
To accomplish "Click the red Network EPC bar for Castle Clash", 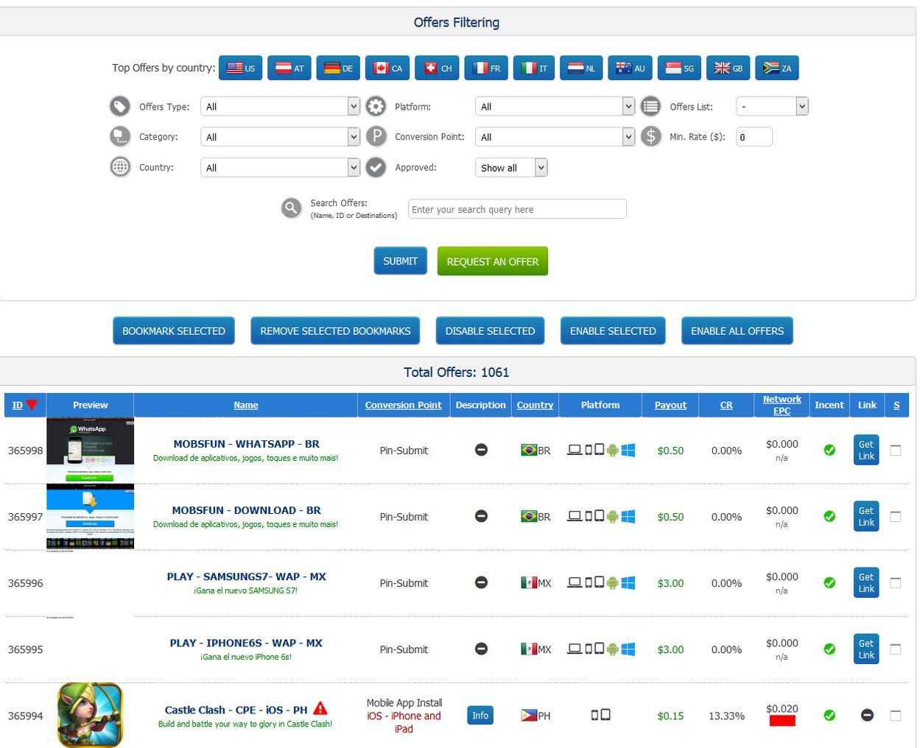I will [x=782, y=721].
